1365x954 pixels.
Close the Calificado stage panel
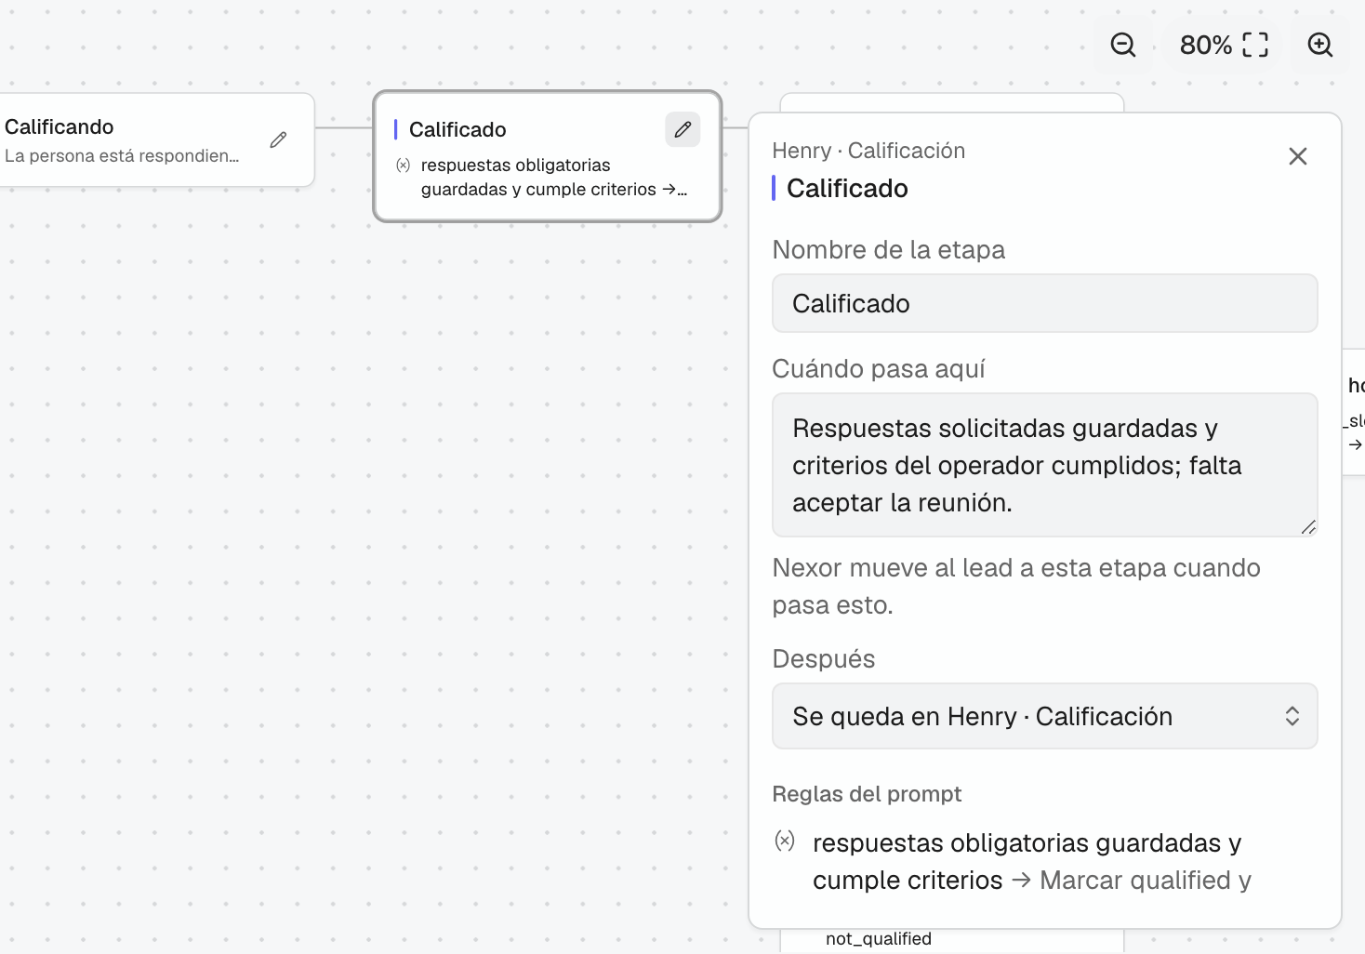click(1298, 156)
